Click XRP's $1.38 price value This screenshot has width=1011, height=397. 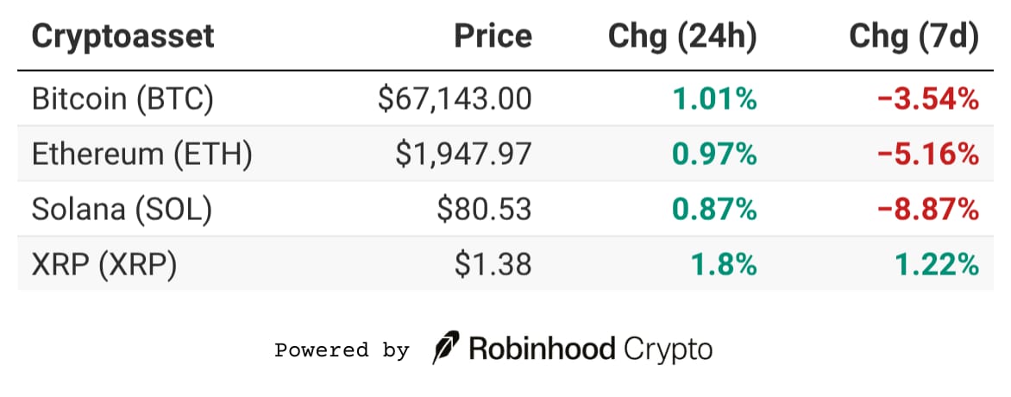[x=494, y=265]
